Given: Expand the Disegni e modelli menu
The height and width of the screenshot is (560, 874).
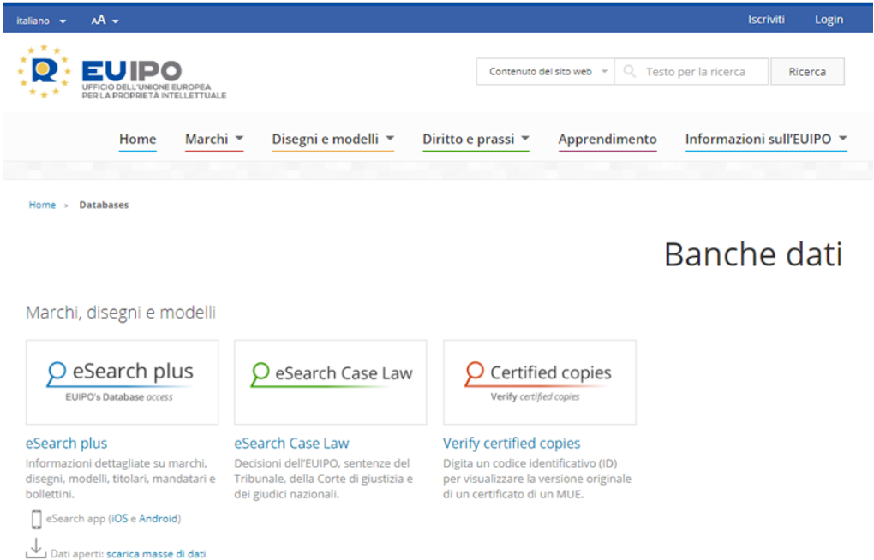Looking at the screenshot, I should pos(332,139).
